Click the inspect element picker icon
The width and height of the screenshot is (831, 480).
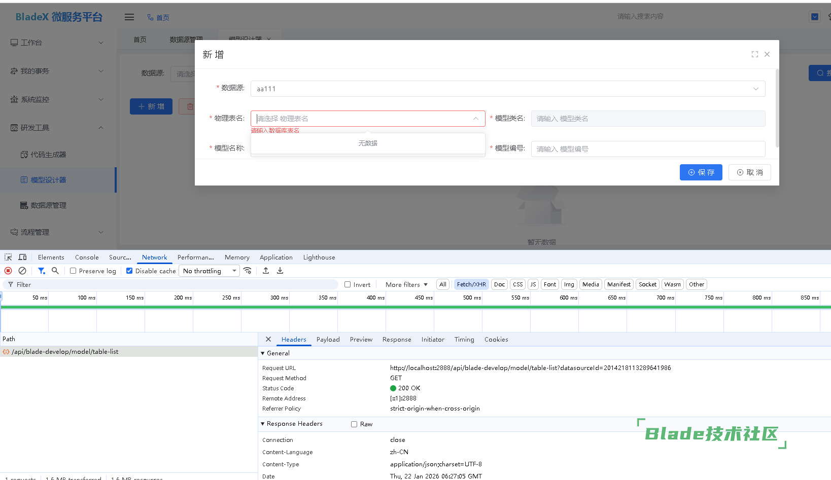click(x=8, y=257)
